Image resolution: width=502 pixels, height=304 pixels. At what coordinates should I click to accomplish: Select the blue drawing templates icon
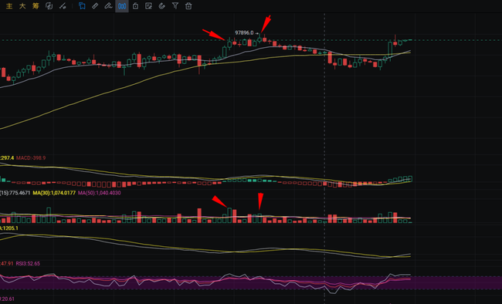click(x=82, y=5)
